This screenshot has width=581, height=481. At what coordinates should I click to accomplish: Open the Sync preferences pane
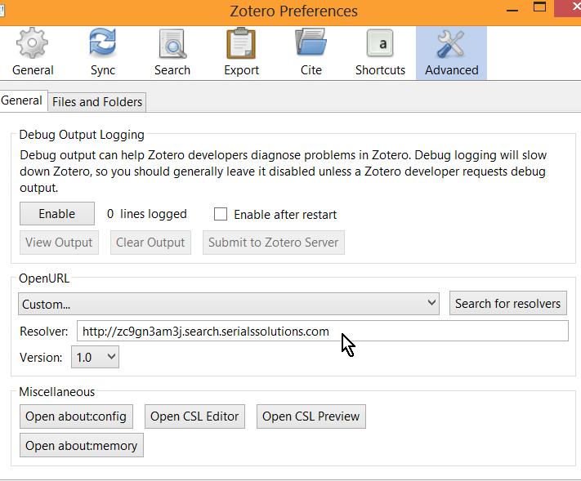(x=103, y=52)
